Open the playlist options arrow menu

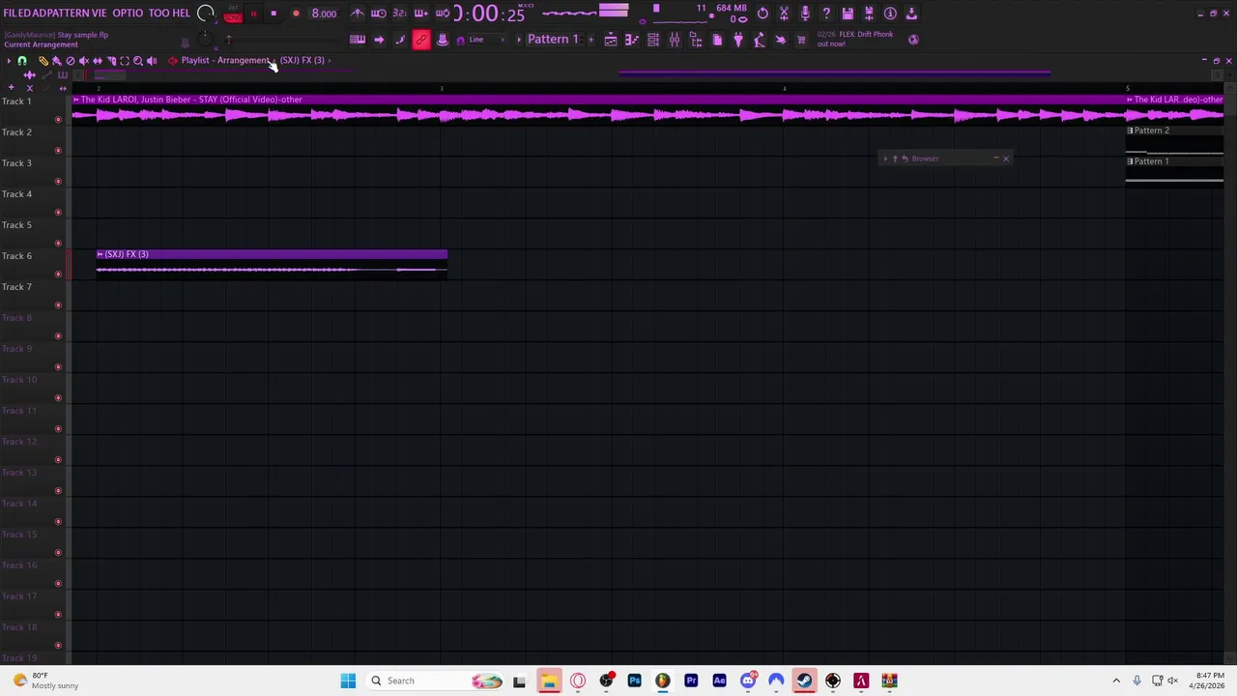[9, 60]
